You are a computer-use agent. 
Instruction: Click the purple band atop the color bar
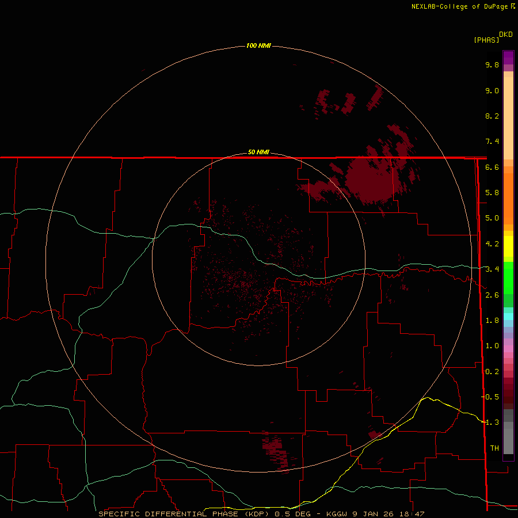pos(508,58)
